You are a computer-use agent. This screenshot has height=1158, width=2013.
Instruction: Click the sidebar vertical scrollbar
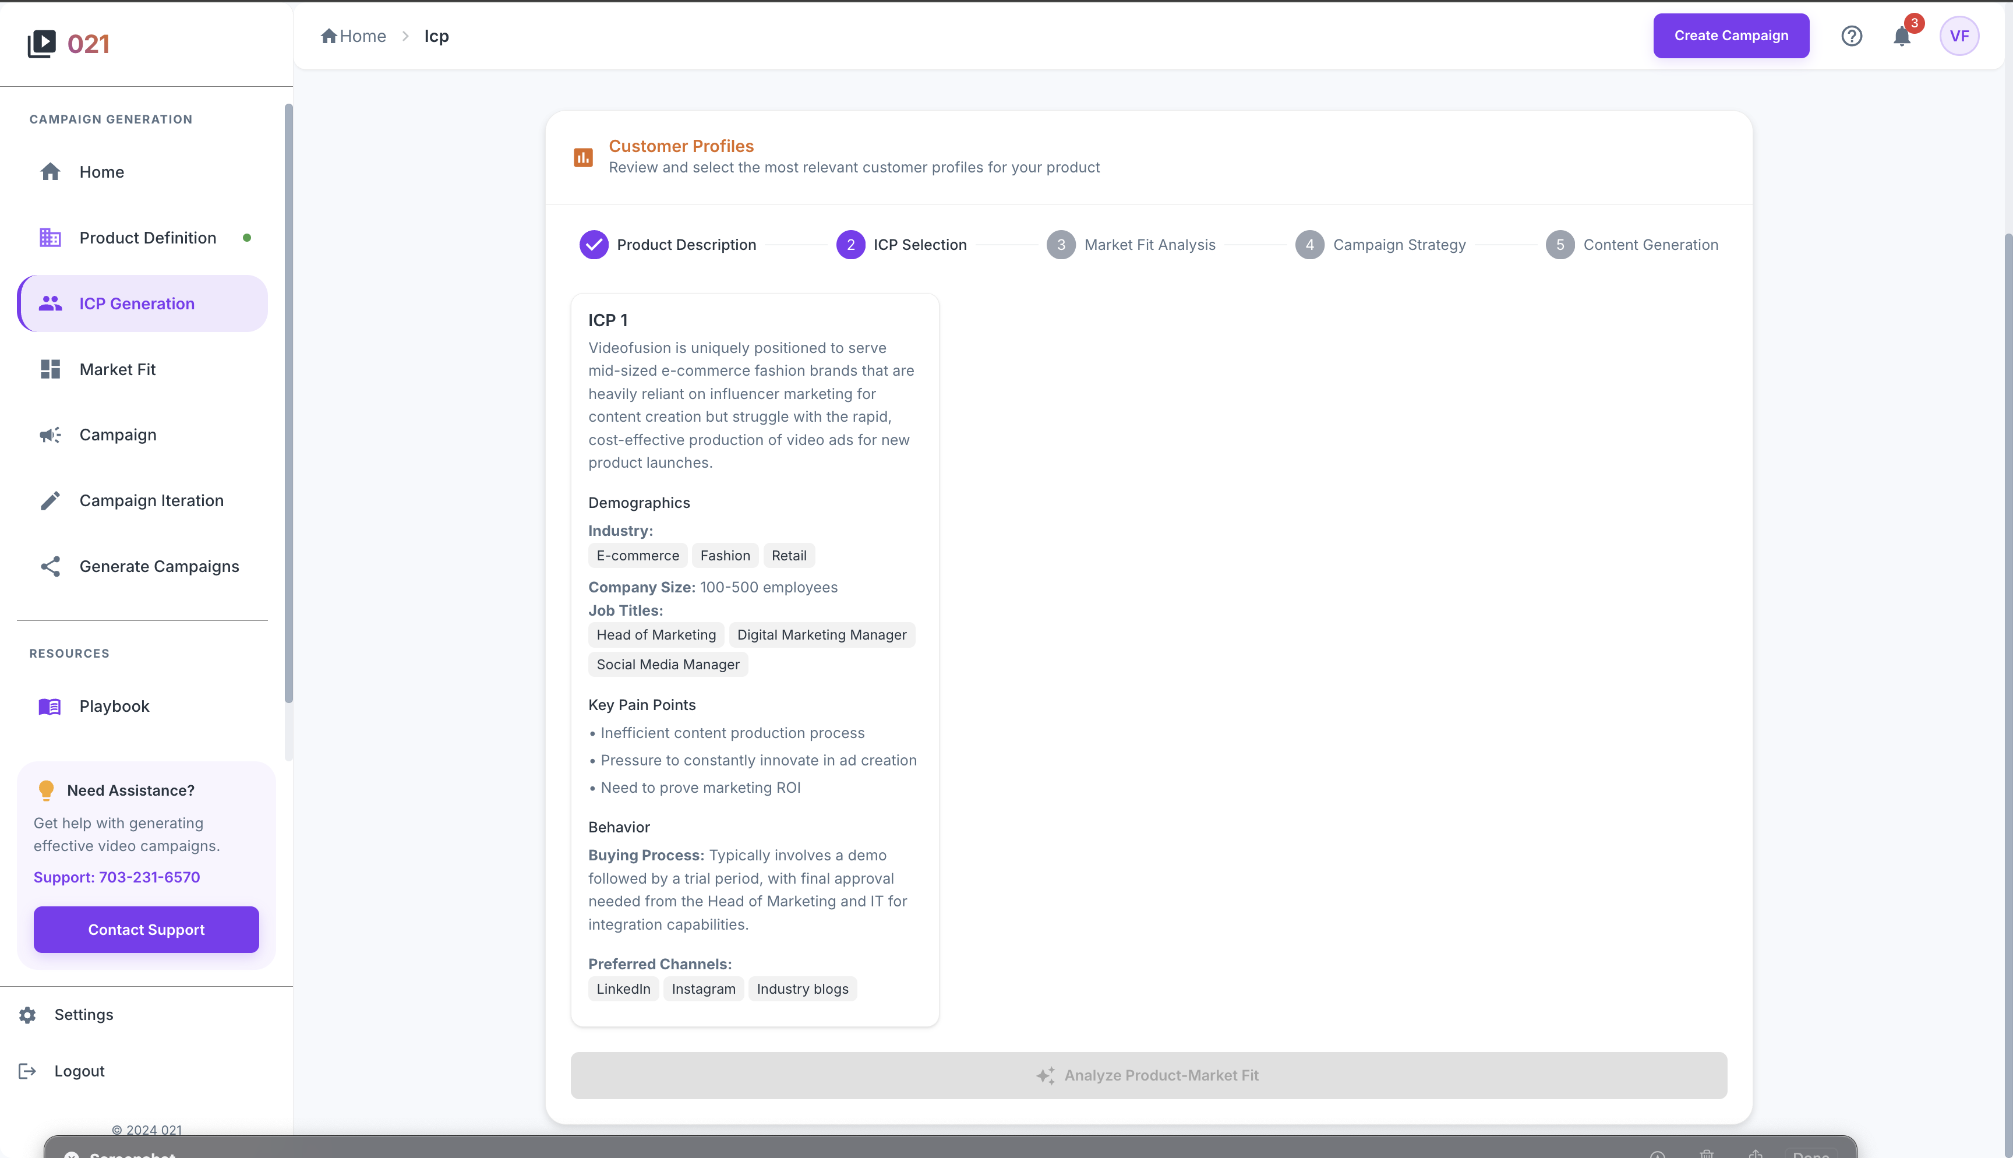288,403
